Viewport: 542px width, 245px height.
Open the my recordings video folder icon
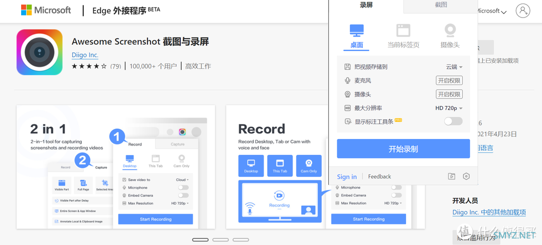pyautogui.click(x=452, y=176)
